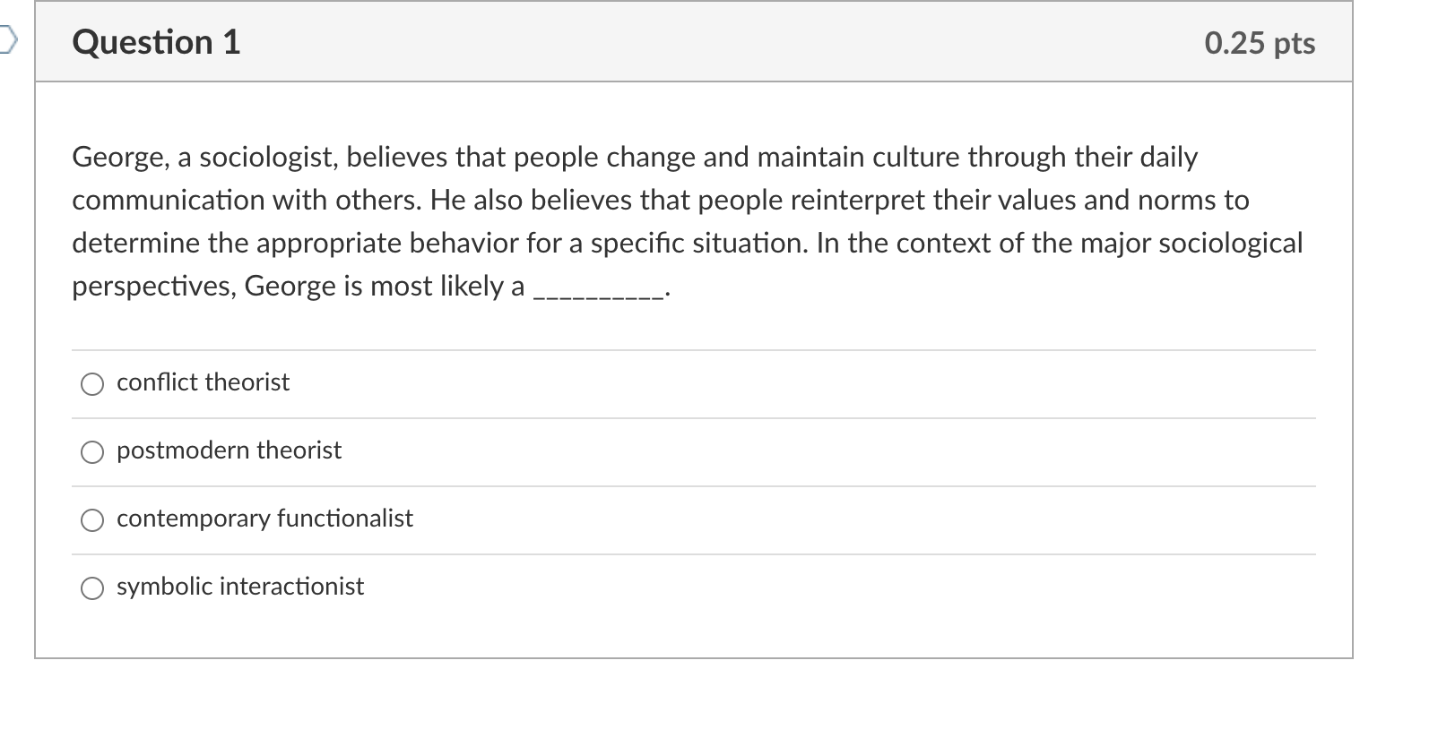
Task: Click the line beginning 'perspectives, George is'
Action: click(x=371, y=286)
